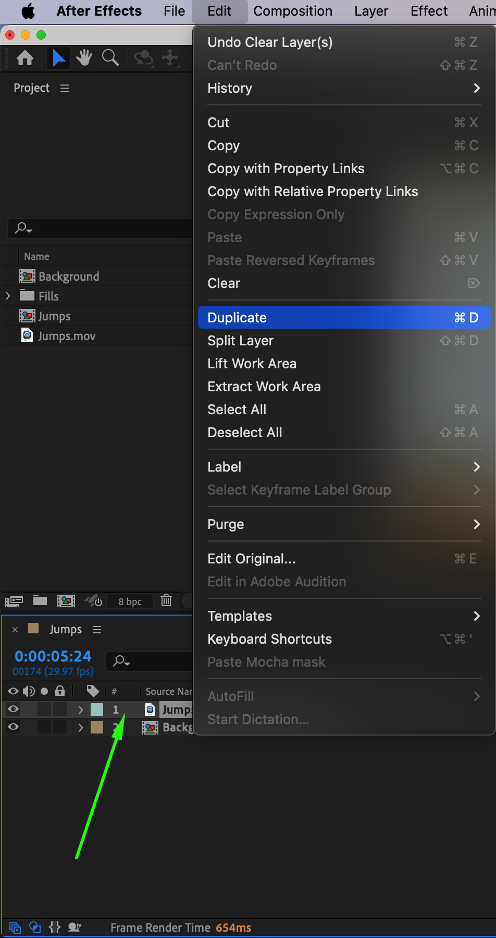
Task: Open the Project panel menu
Action: [x=65, y=88]
